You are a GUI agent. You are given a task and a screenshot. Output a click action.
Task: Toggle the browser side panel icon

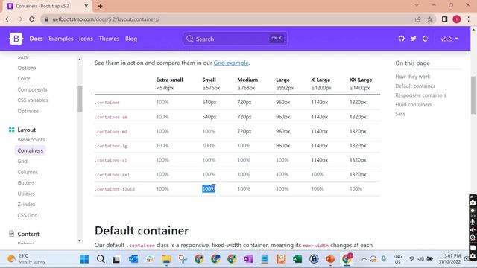click(x=444, y=19)
